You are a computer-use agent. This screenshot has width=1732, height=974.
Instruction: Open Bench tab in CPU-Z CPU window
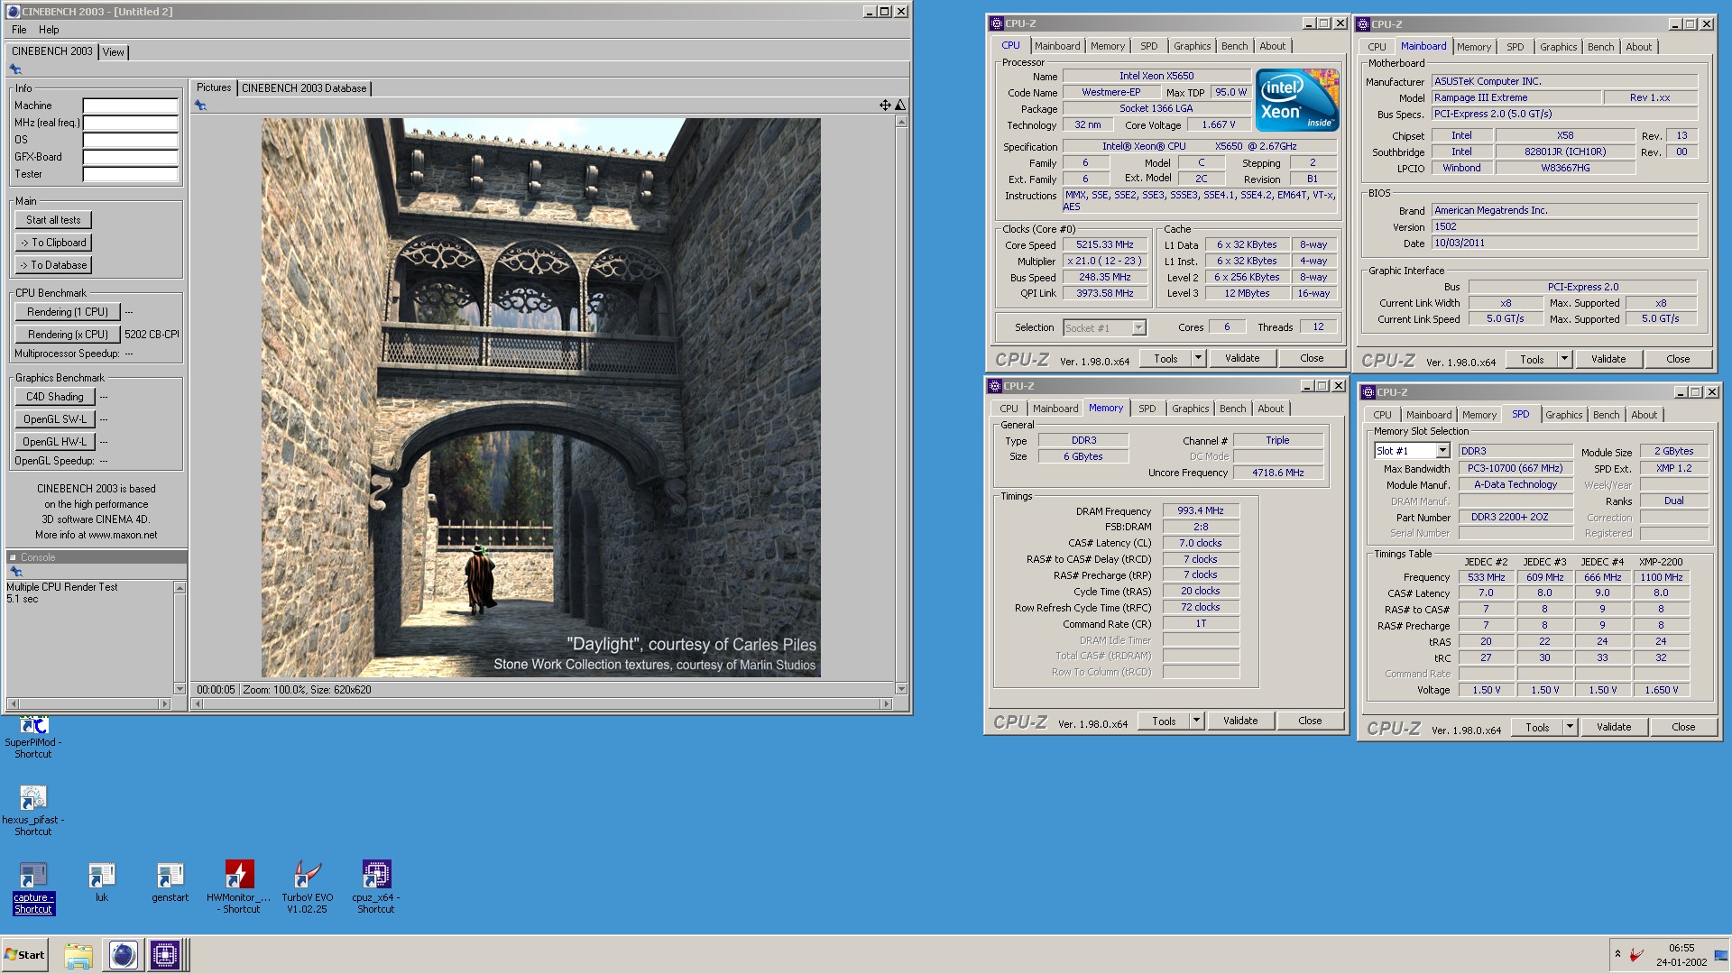tap(1234, 46)
